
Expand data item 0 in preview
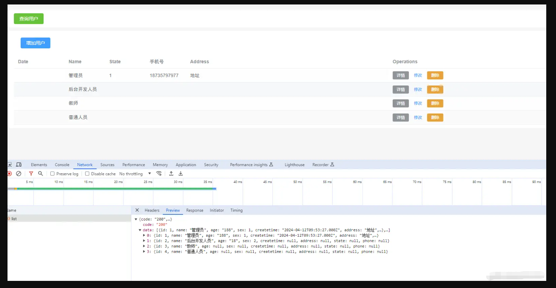[144, 235]
